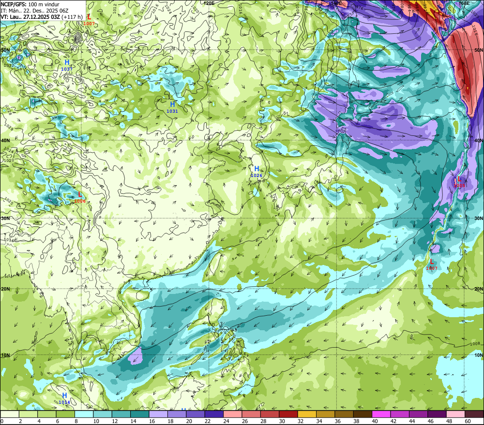This screenshot has height=425, width=484.
Task: Select the H 1026 high over Korea
Action: click(256, 172)
